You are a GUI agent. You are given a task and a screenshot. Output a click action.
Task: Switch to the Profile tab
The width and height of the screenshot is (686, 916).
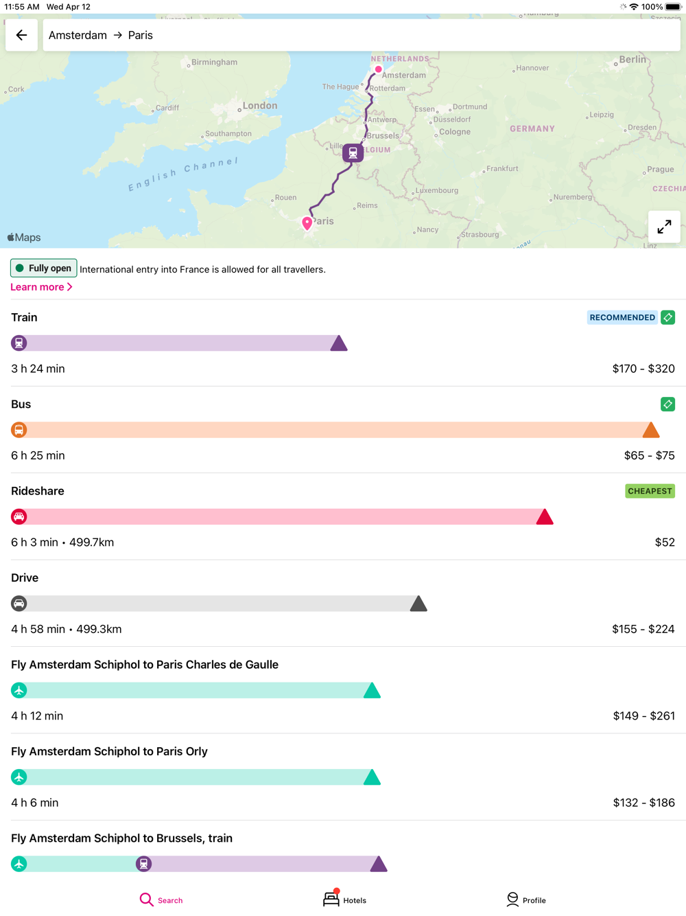coord(526,900)
